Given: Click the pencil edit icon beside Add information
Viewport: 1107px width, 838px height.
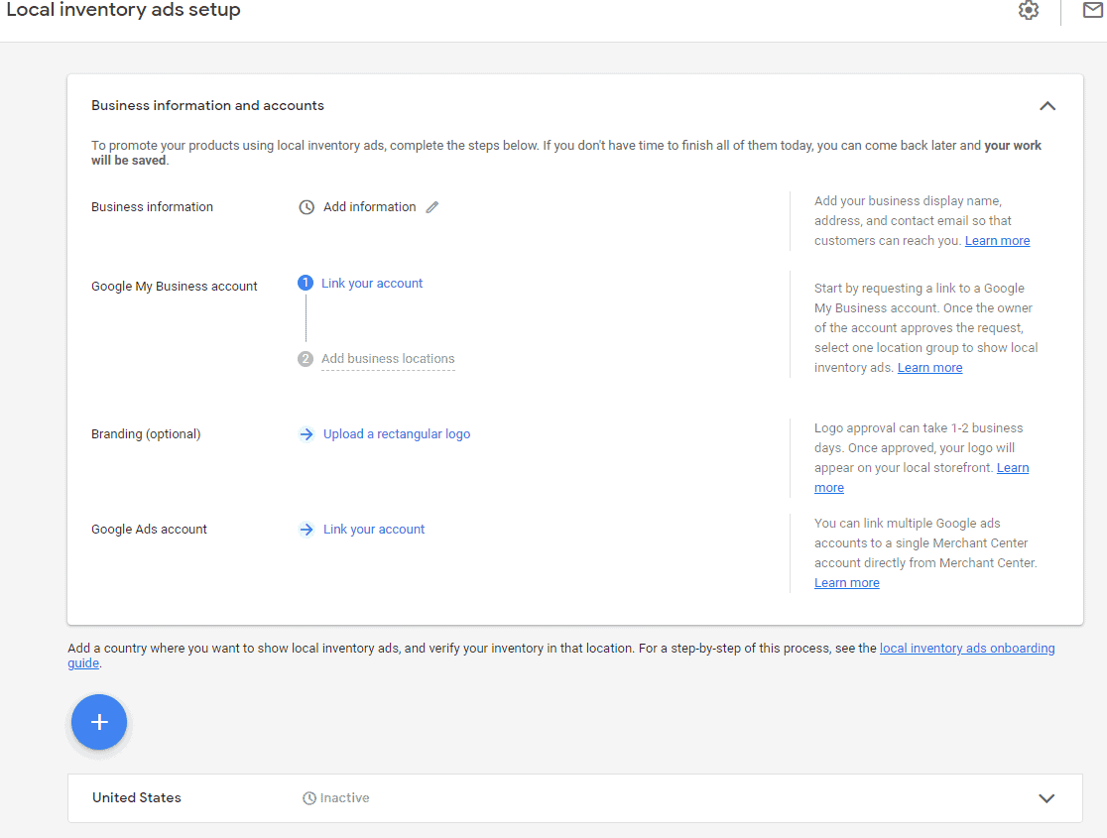Looking at the screenshot, I should [x=432, y=207].
